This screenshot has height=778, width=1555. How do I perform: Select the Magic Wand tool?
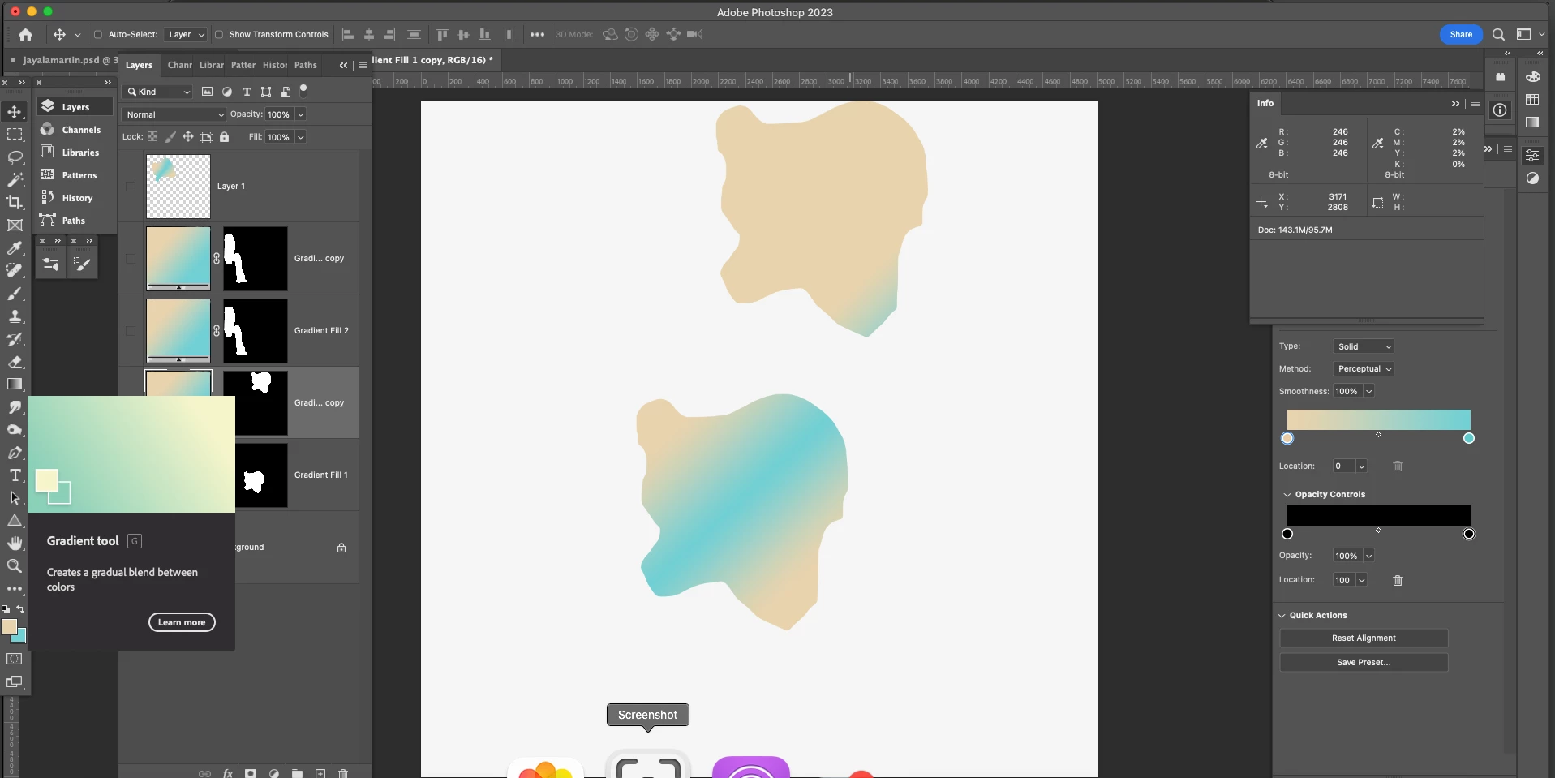[x=15, y=179]
